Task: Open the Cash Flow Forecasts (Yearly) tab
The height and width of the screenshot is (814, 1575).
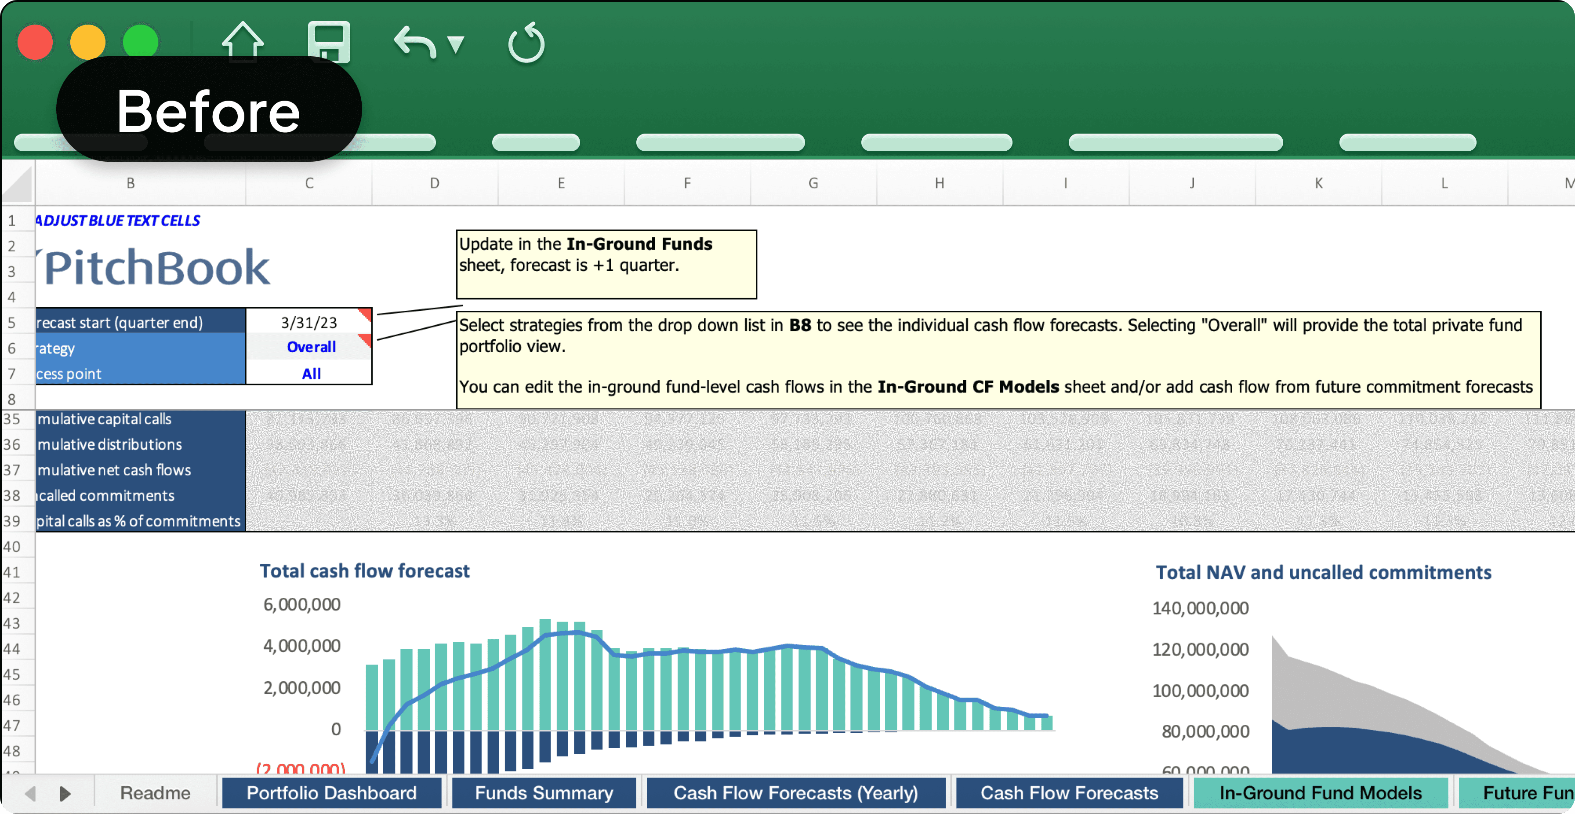Action: [795, 792]
